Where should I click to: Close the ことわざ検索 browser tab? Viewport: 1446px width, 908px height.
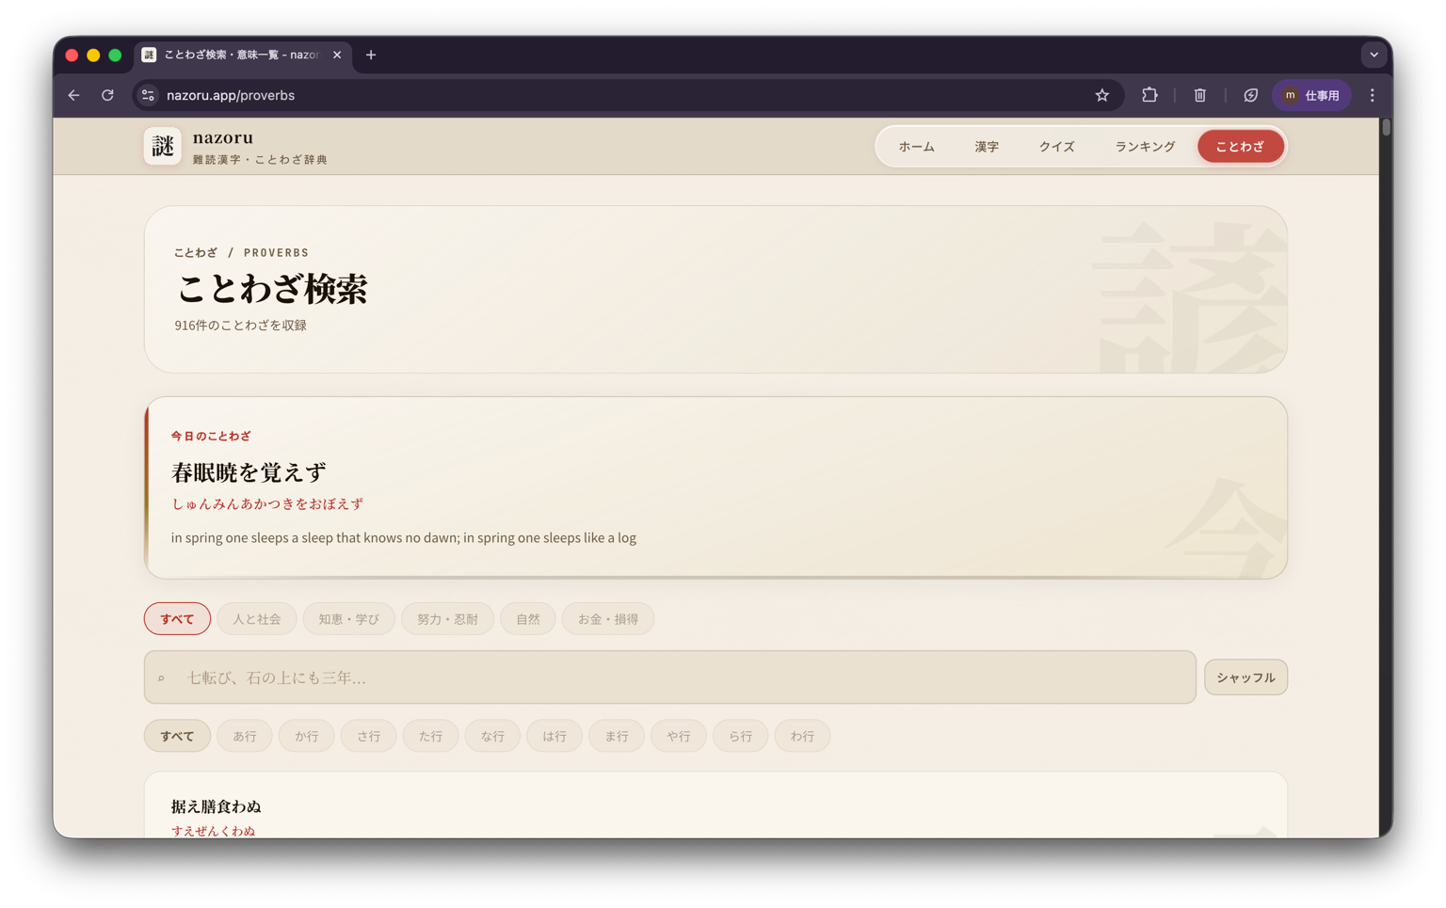click(x=337, y=55)
